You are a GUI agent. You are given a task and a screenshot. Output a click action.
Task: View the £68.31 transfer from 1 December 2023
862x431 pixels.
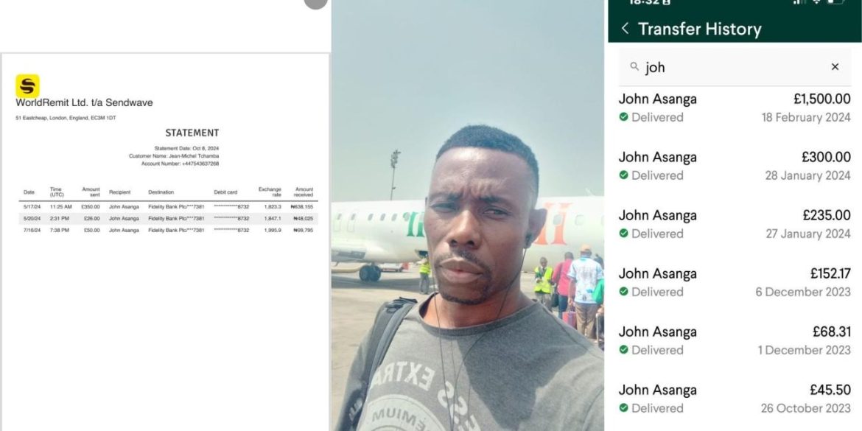coord(735,341)
